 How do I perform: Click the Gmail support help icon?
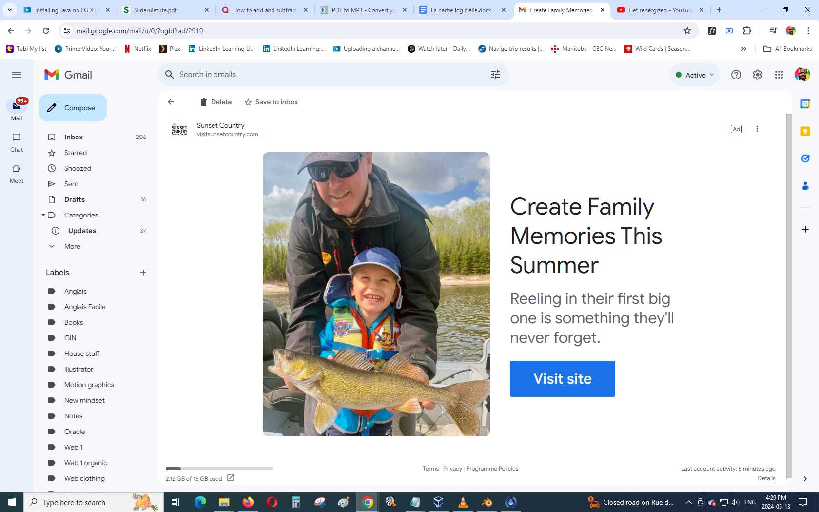(736, 75)
